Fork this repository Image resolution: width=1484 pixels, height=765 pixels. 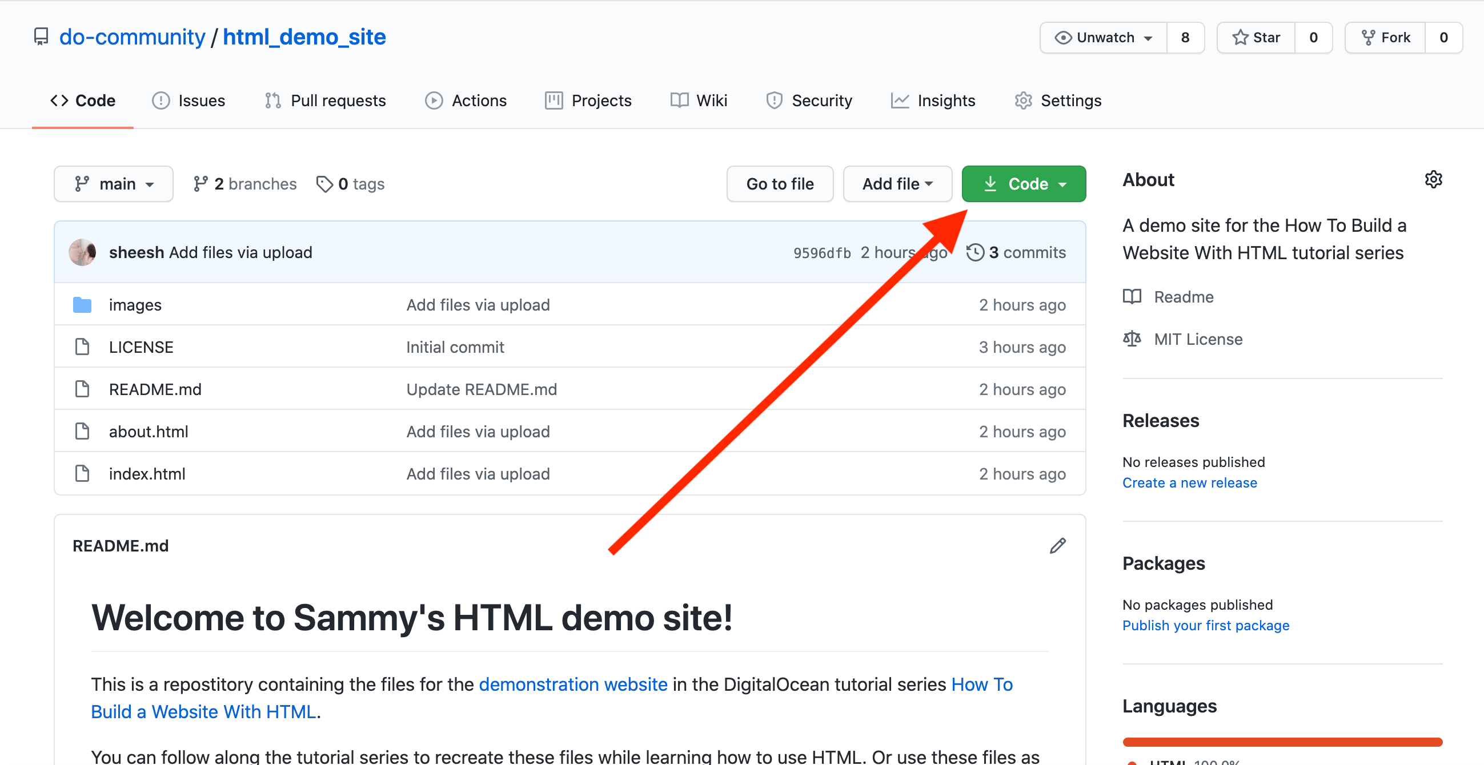pos(1385,38)
